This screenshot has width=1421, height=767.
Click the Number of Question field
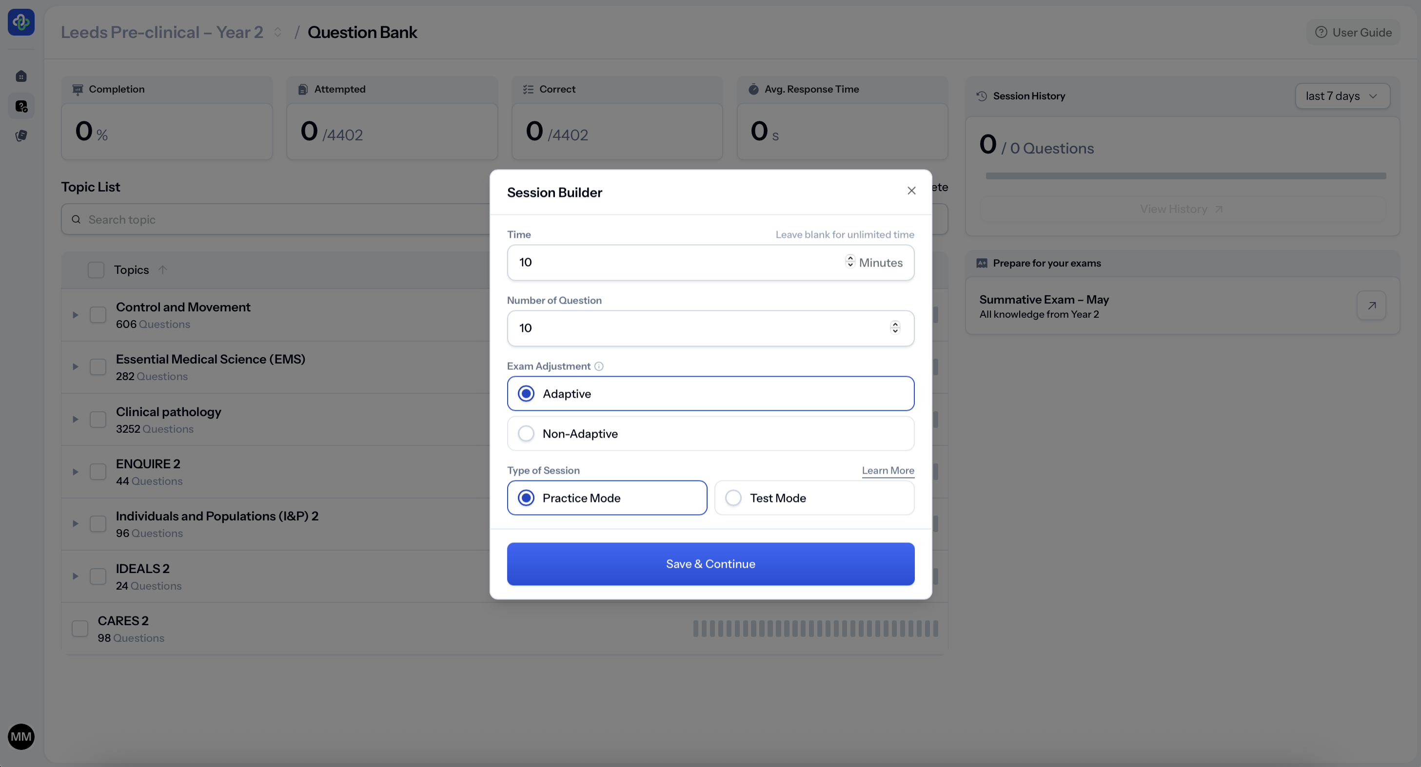701,328
